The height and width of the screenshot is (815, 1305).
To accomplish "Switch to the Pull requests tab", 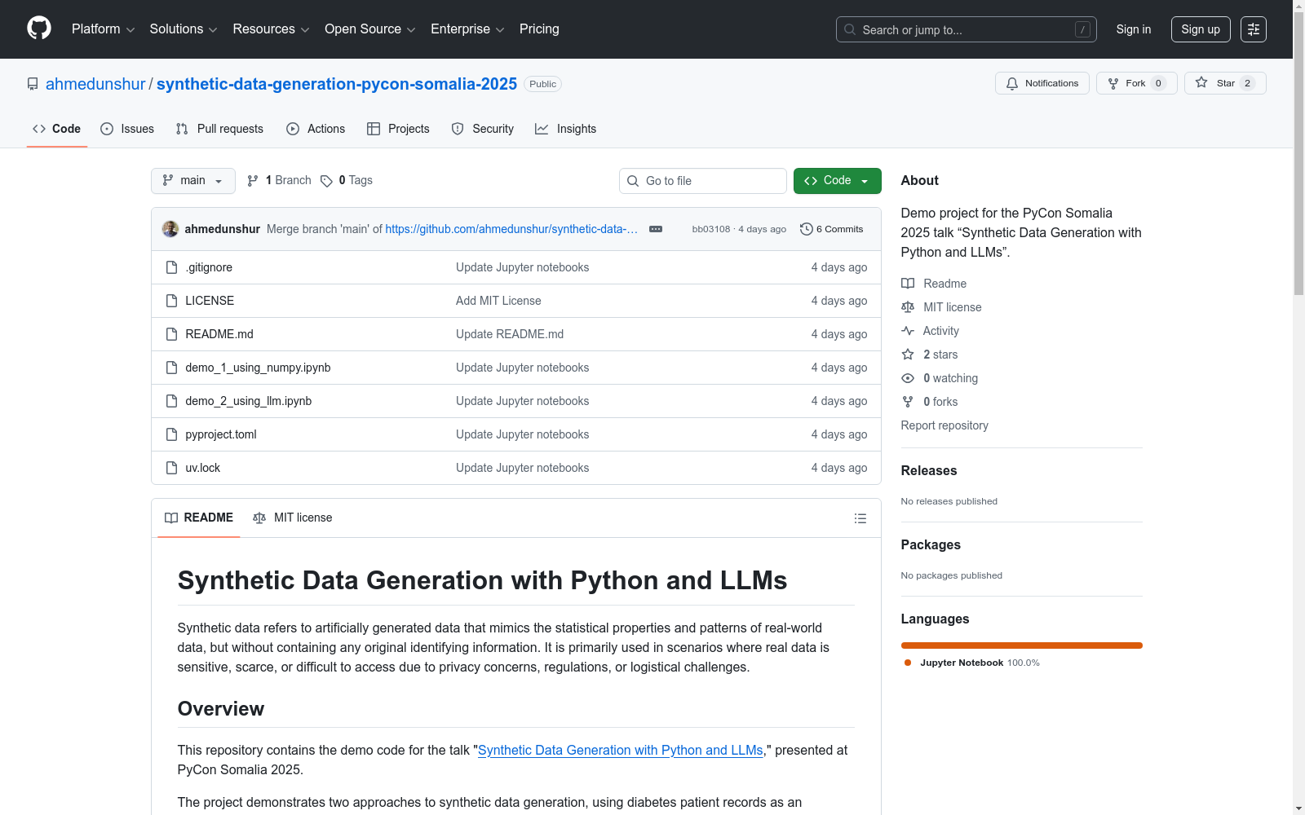I will [x=219, y=129].
